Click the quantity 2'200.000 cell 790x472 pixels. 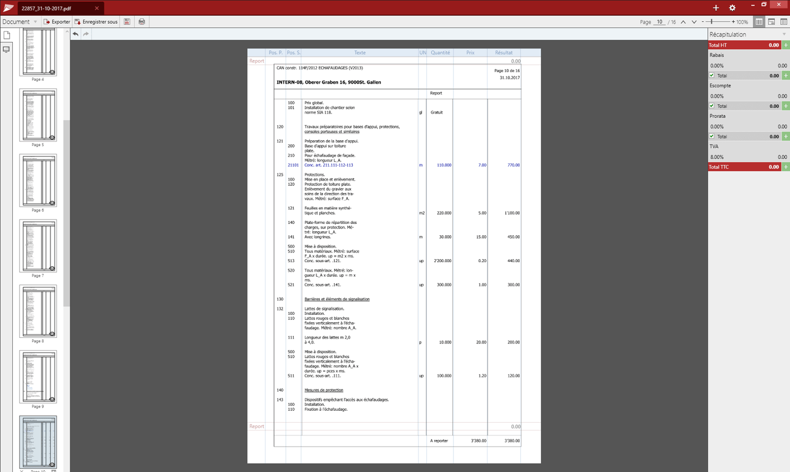pos(443,261)
